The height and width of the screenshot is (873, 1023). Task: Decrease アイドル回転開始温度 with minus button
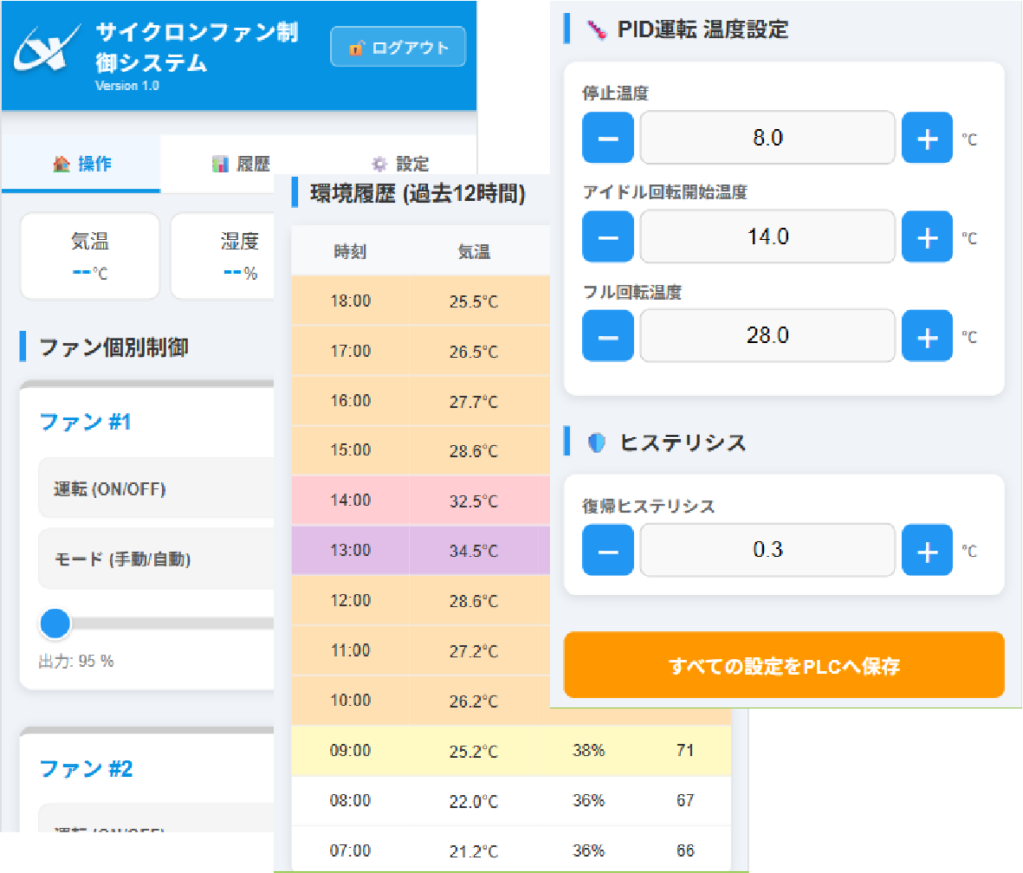click(x=608, y=237)
